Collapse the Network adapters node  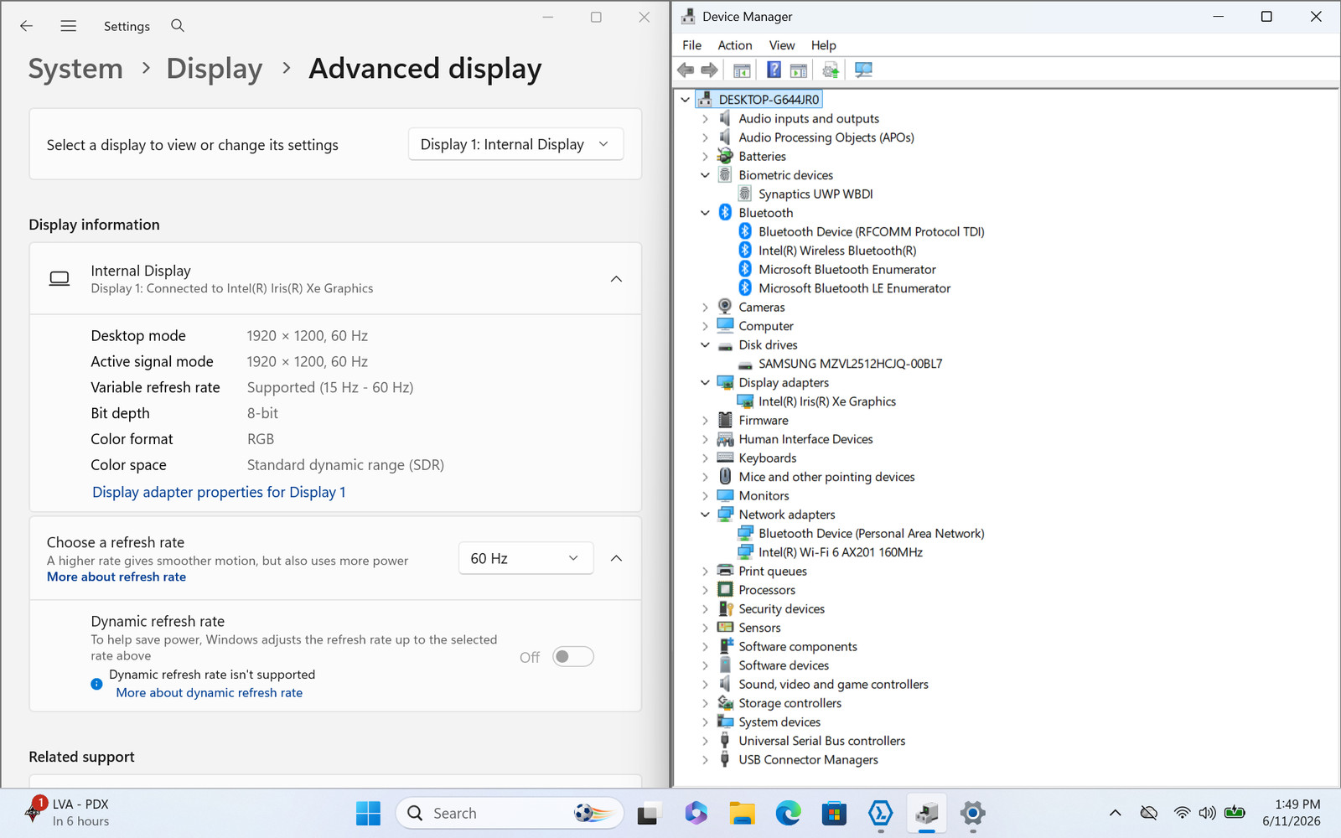(705, 515)
